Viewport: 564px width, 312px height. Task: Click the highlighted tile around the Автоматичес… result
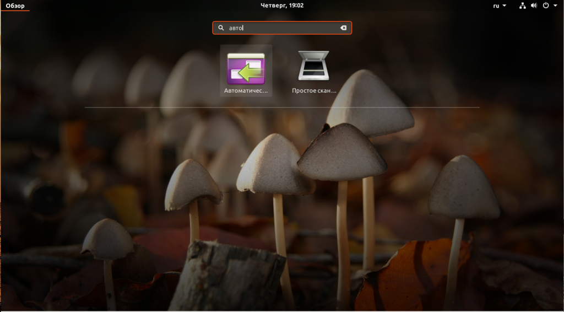pyautogui.click(x=246, y=71)
